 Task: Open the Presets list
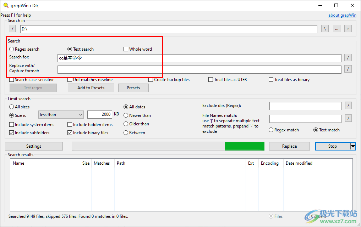[x=133, y=88]
